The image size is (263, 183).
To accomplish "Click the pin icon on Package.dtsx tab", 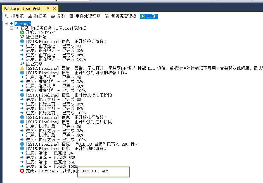I will [48, 8].
